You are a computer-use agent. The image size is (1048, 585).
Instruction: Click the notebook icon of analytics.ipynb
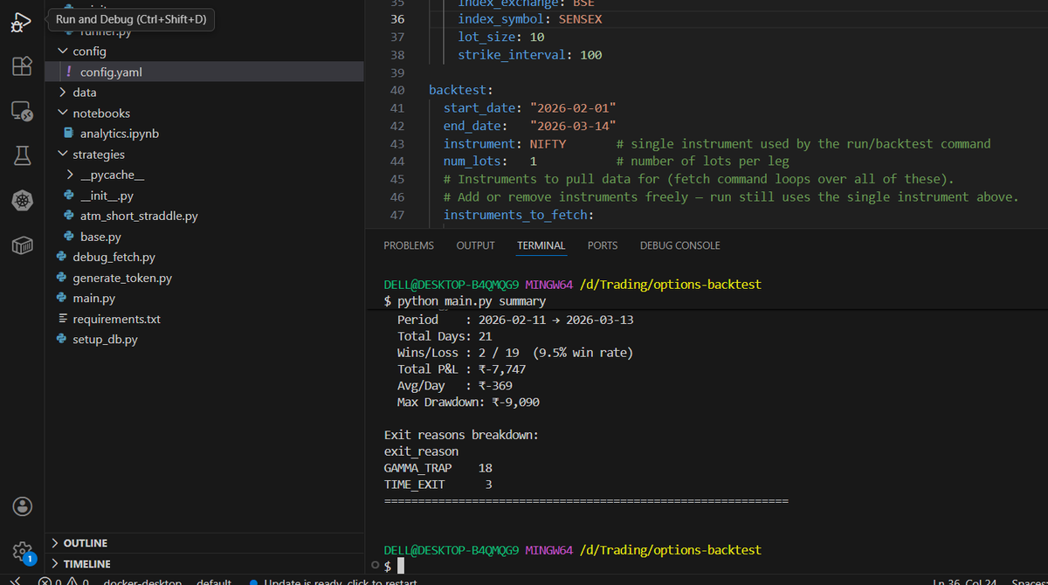click(70, 134)
